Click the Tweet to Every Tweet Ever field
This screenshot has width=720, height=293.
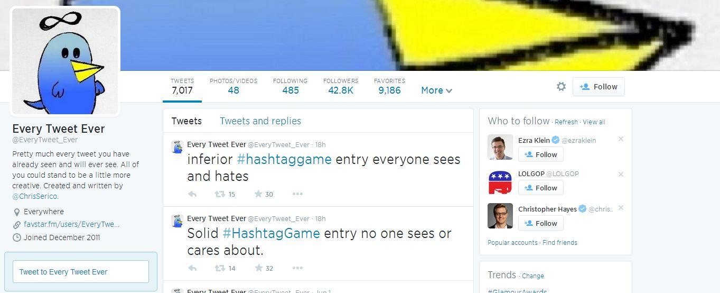pos(81,272)
